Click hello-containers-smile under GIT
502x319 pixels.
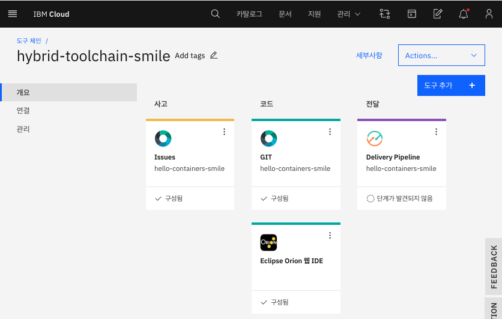click(x=295, y=168)
